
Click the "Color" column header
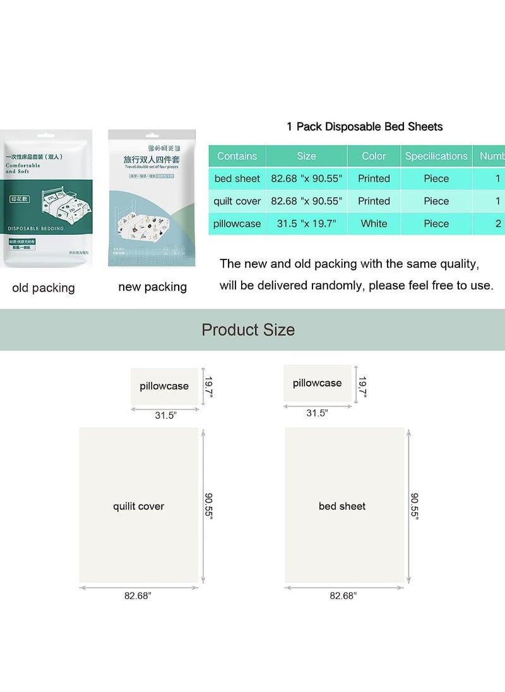(x=374, y=156)
